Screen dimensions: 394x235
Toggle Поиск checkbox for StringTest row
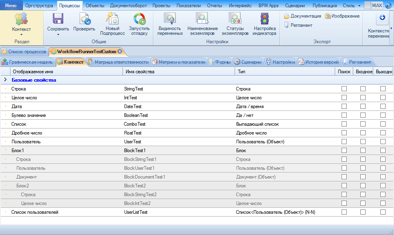[x=344, y=89]
